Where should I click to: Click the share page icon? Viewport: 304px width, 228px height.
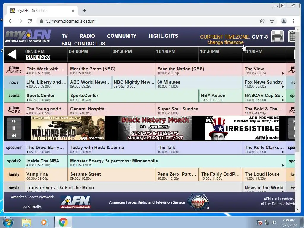[262, 21]
